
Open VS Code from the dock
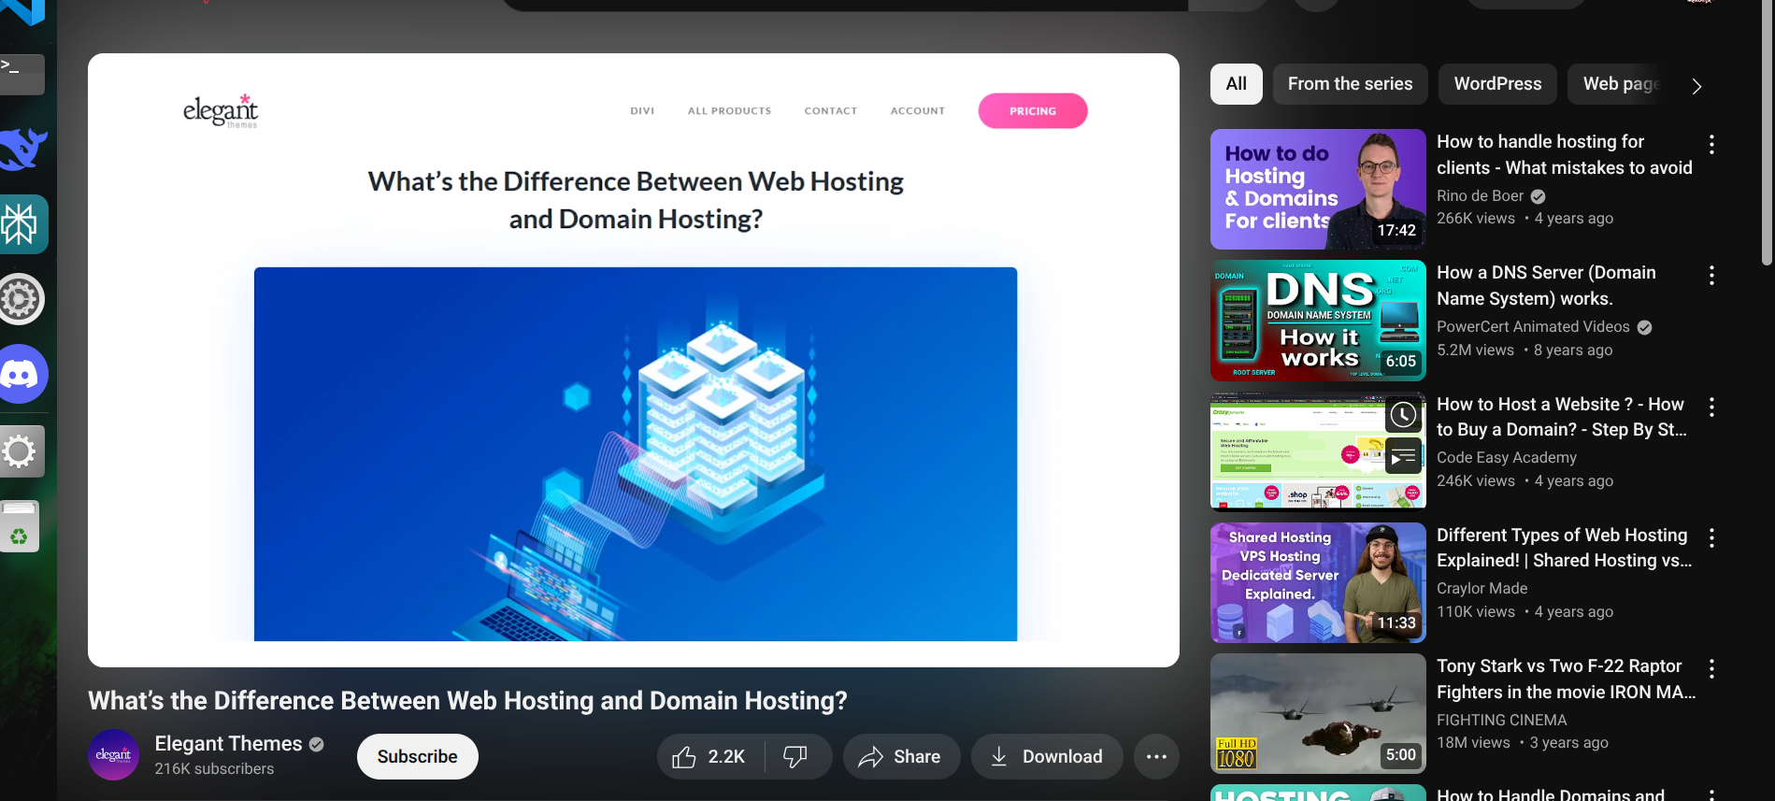coord(22,11)
